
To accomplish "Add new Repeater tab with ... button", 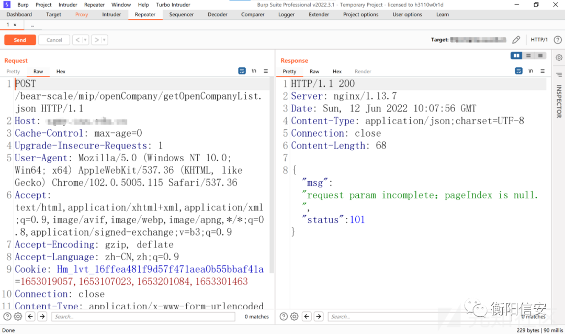I will click(x=32, y=25).
